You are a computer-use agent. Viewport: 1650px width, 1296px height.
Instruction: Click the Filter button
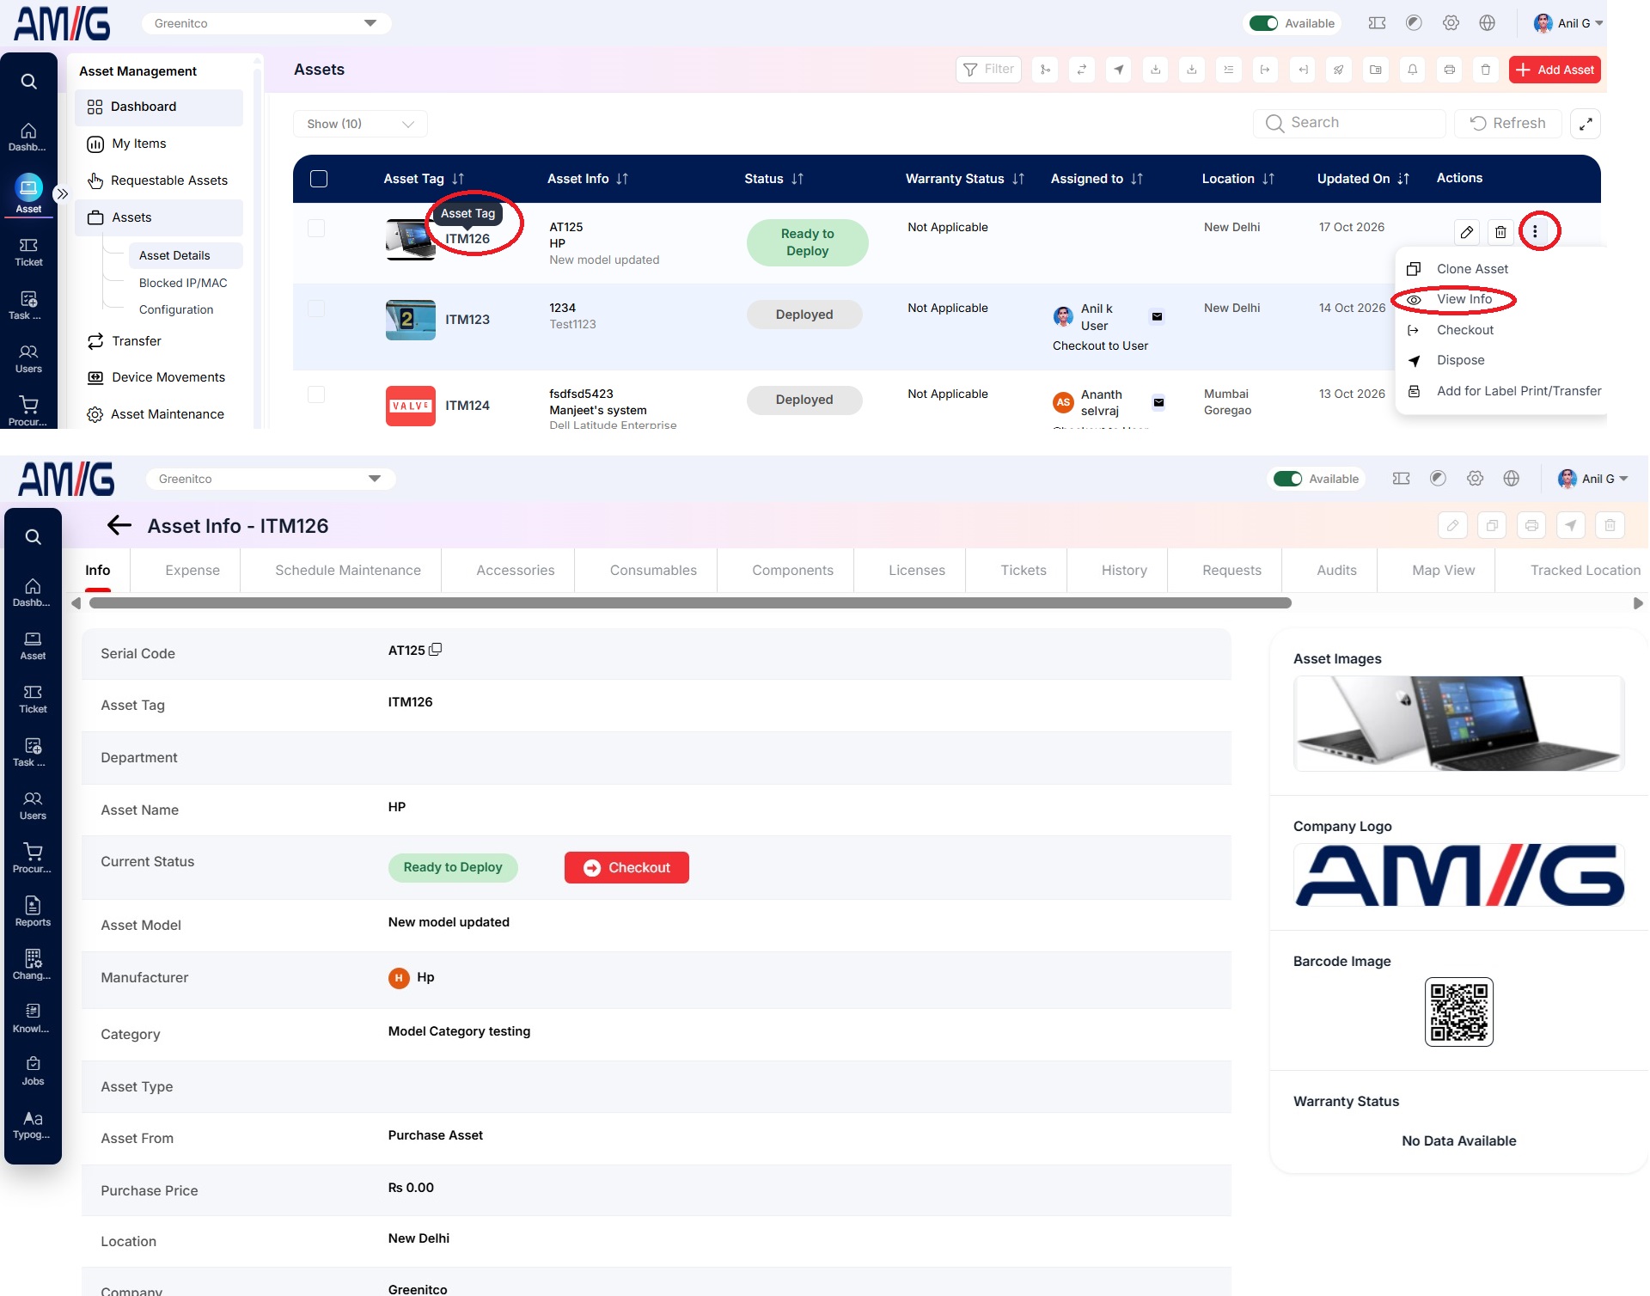988,70
